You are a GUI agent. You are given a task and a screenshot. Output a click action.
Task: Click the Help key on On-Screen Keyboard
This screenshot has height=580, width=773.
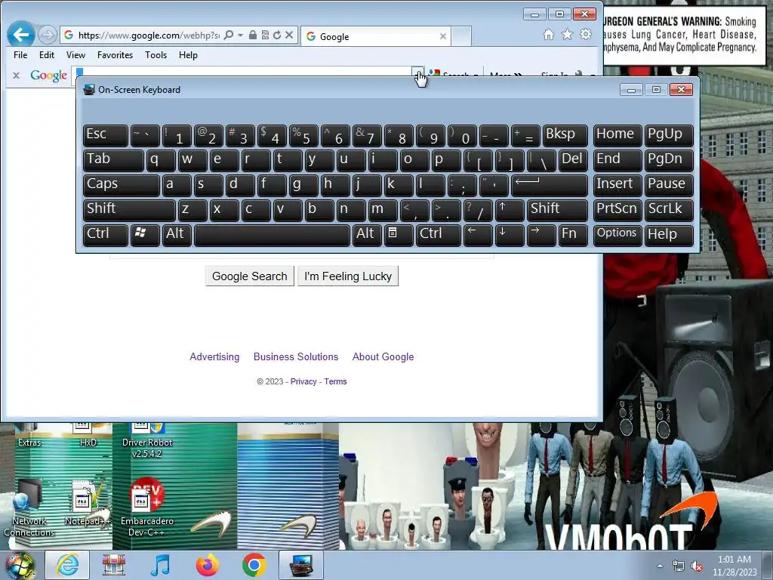point(669,234)
